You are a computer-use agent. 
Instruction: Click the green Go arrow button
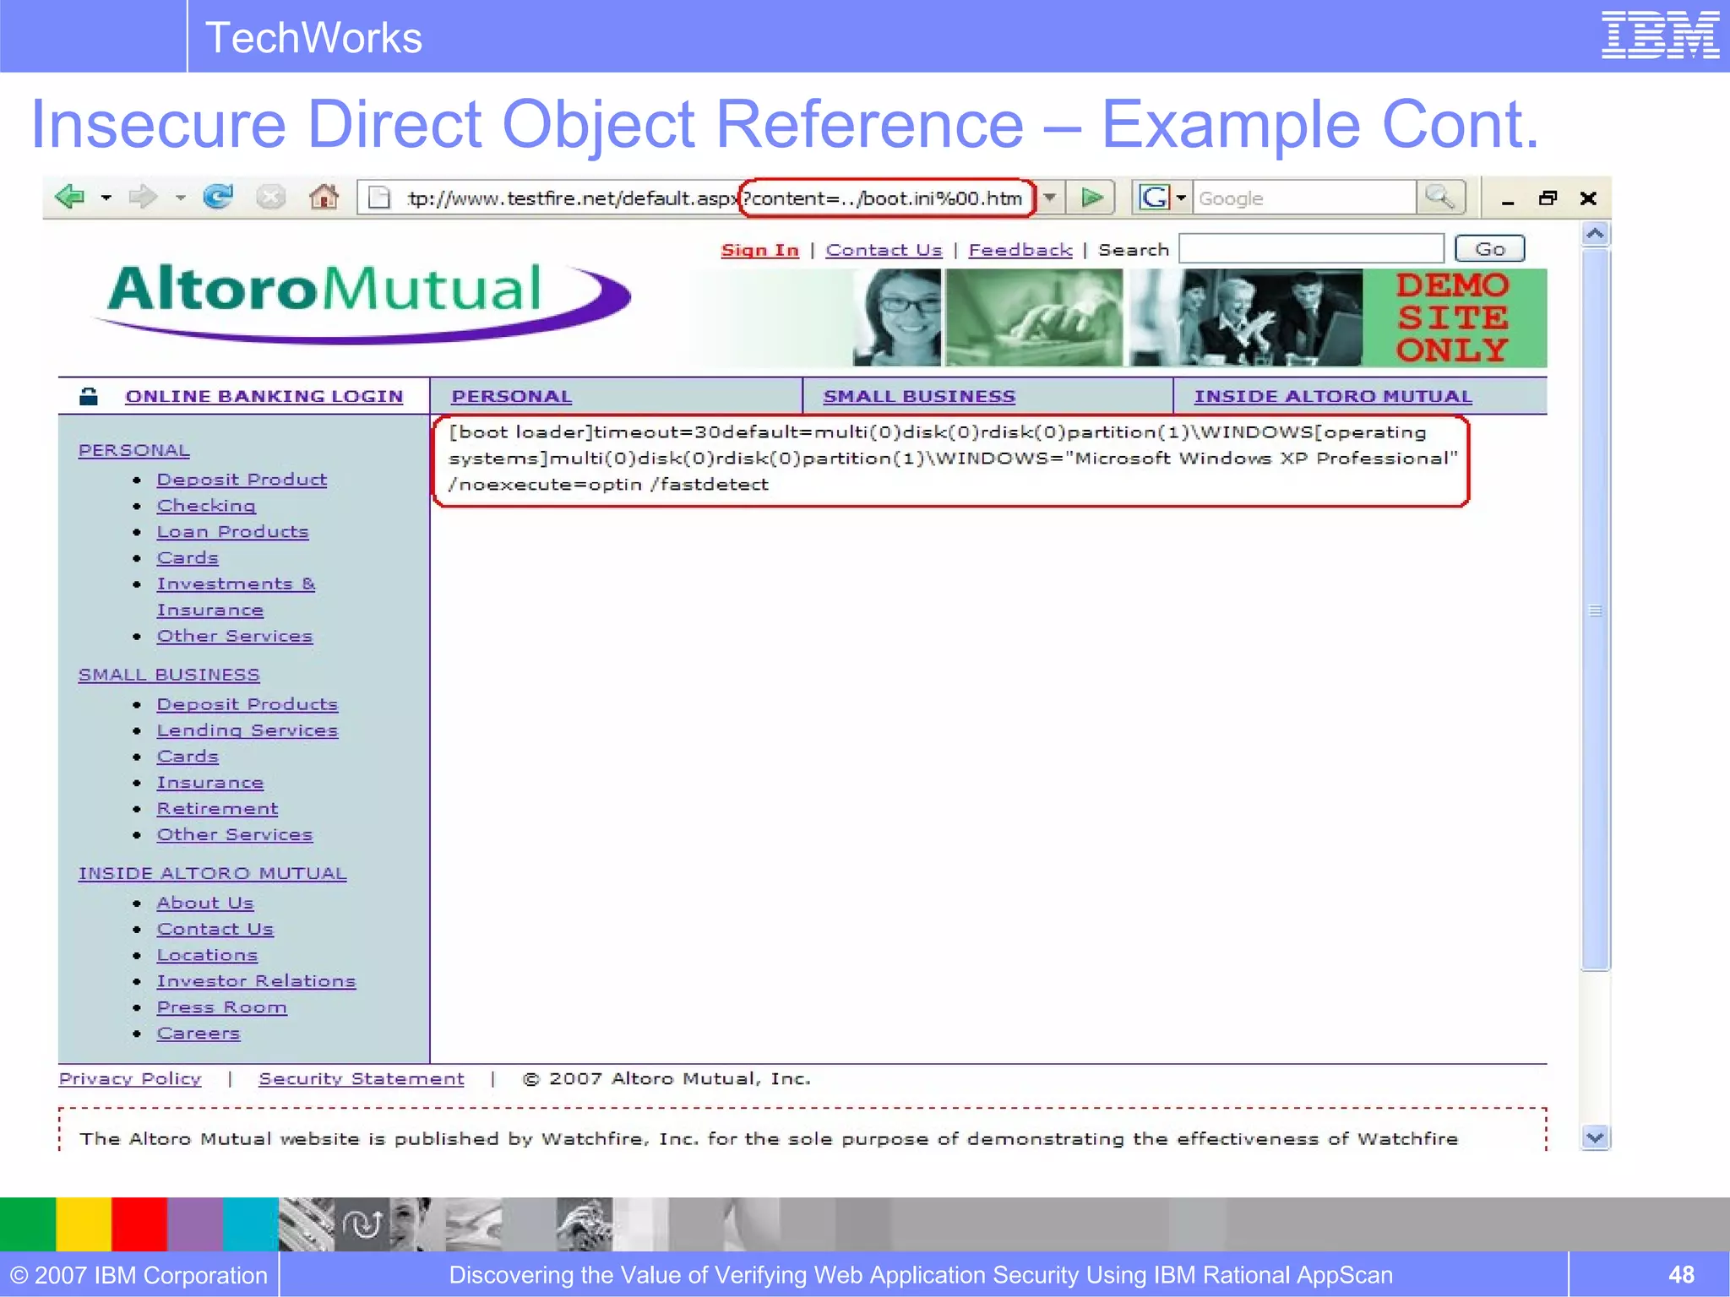tap(1091, 198)
